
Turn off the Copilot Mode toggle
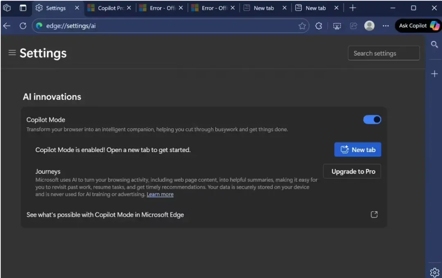[x=372, y=120]
